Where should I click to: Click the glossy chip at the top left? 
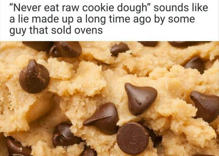(65, 49)
